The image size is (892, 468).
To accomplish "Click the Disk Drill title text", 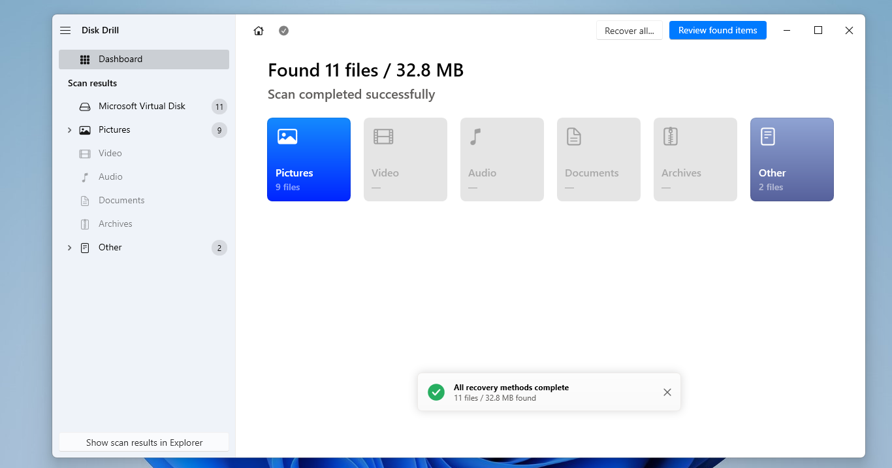I will pyautogui.click(x=101, y=31).
